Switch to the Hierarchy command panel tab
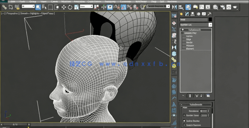The height and width of the screenshot is (128, 249). coord(193,14)
